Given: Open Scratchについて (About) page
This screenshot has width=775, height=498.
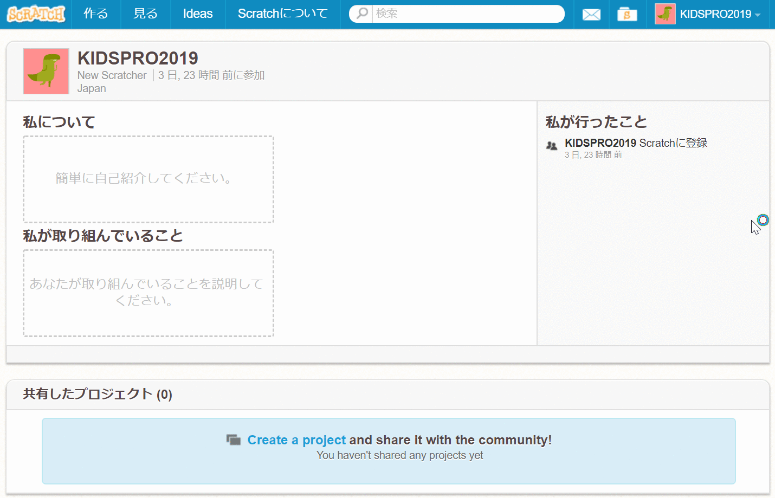Looking at the screenshot, I should point(282,14).
